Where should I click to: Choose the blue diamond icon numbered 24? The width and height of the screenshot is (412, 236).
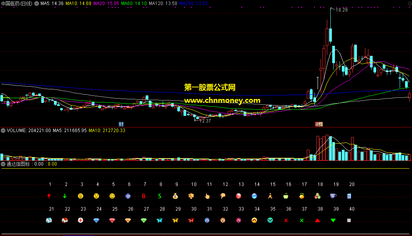click(x=96, y=221)
